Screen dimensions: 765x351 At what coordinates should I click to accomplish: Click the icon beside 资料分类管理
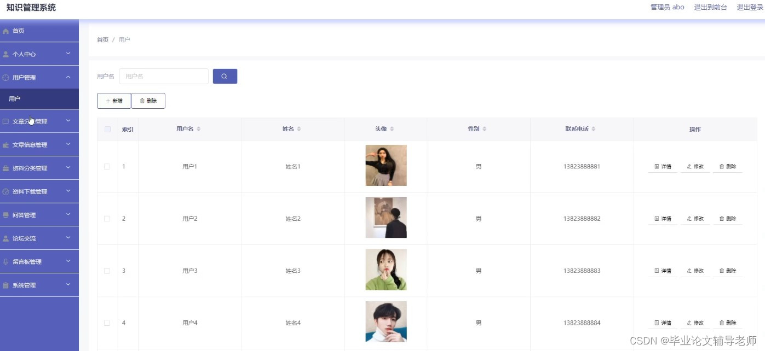[6, 168]
